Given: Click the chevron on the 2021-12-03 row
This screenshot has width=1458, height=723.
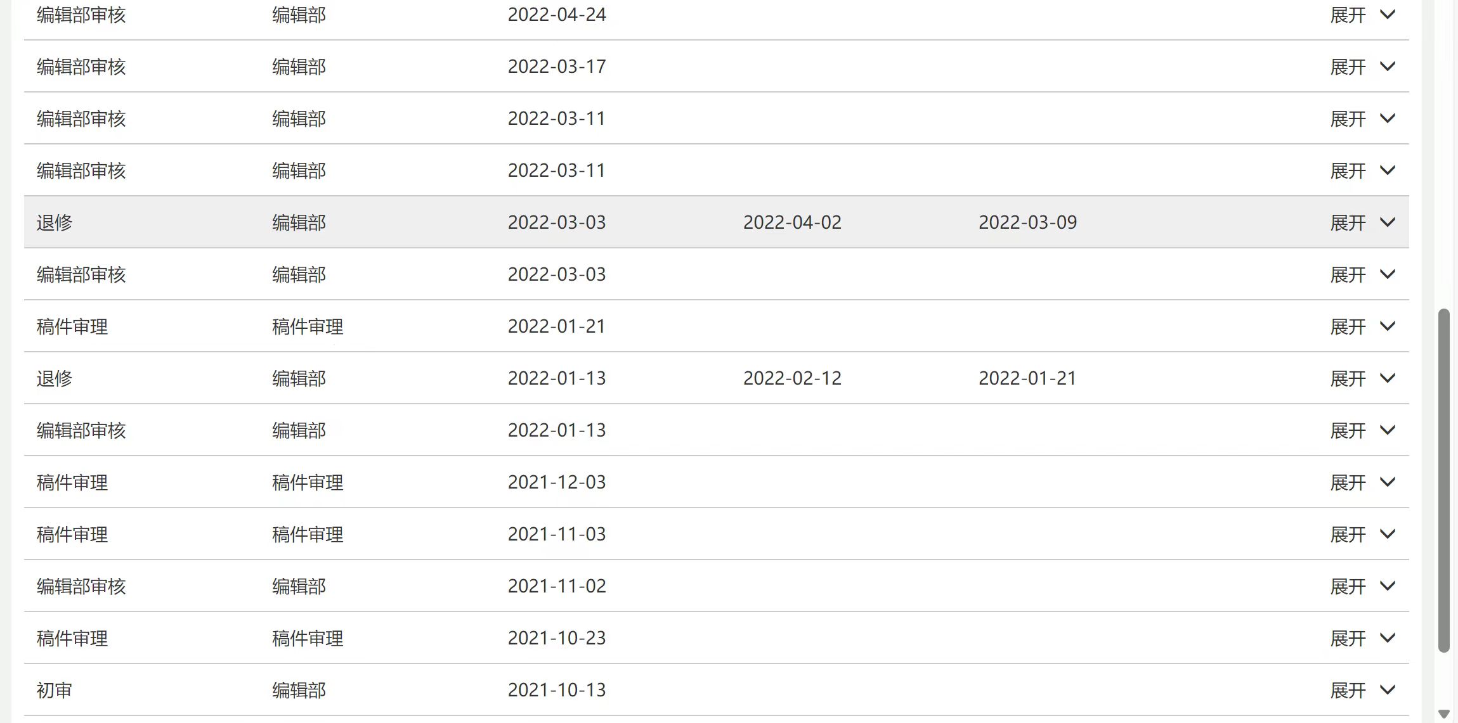Looking at the screenshot, I should pyautogui.click(x=1388, y=482).
